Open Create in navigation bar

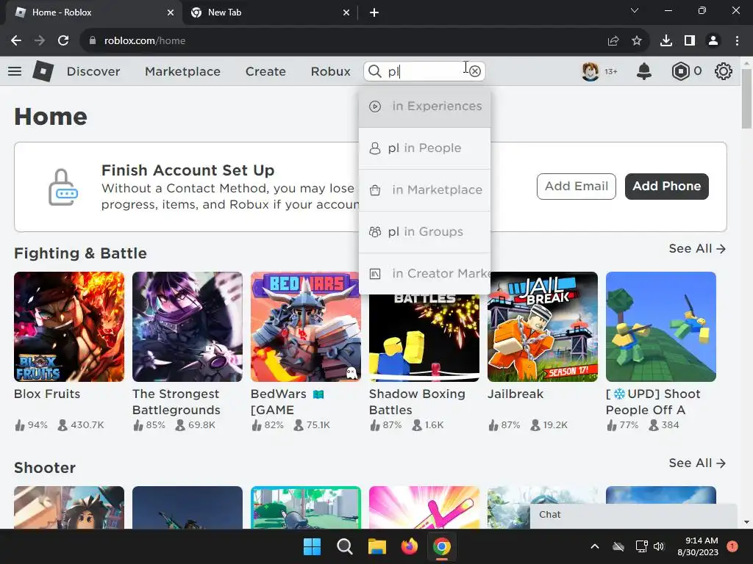[x=265, y=71]
